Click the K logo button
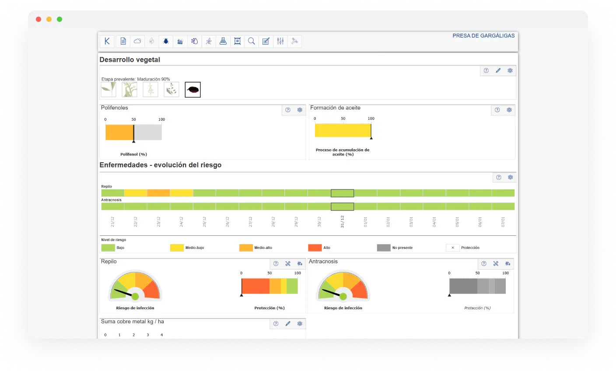Viewport: 616px width, 371px height. coord(107,41)
